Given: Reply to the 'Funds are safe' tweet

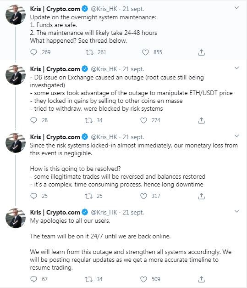Looking at the screenshot, I should click(33, 52).
